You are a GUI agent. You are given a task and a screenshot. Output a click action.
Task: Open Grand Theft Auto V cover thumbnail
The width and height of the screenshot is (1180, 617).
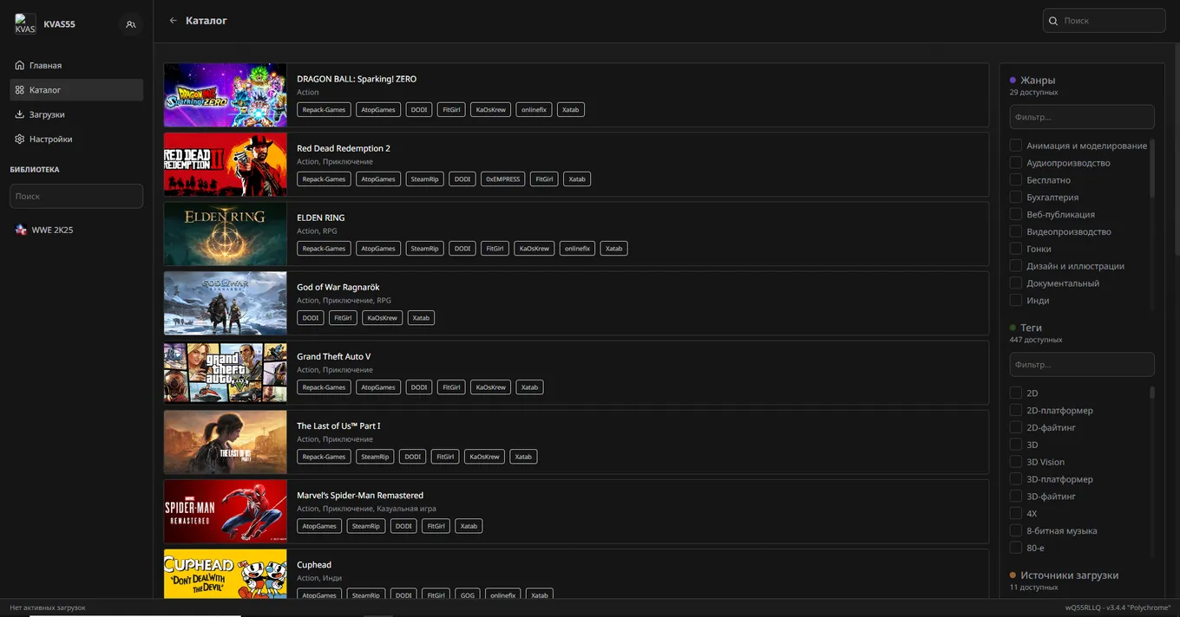coord(226,373)
